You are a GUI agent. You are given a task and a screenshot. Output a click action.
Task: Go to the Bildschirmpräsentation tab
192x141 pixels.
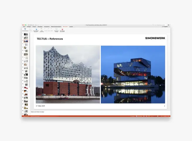pos(56,27)
